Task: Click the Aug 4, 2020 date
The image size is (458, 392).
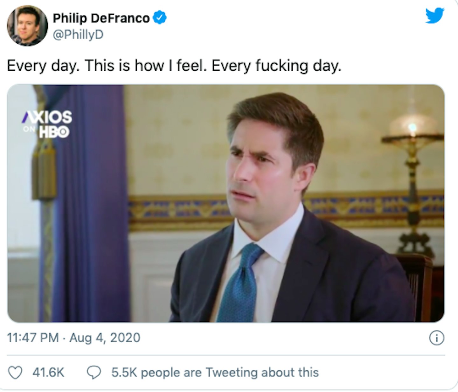Action: [x=105, y=338]
